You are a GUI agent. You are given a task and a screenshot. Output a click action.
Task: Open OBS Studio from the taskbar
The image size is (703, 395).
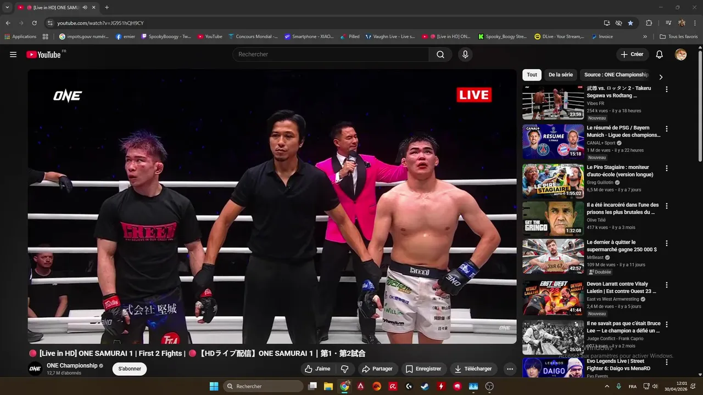pos(489,386)
